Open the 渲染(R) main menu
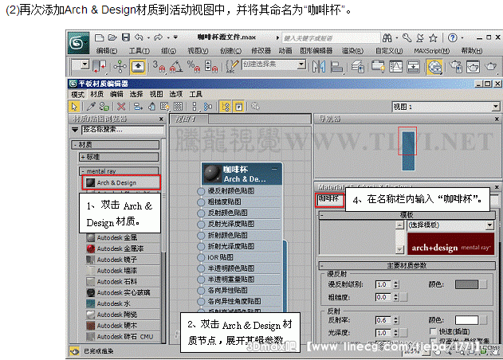This screenshot has width=503, height=360. (x=352, y=51)
